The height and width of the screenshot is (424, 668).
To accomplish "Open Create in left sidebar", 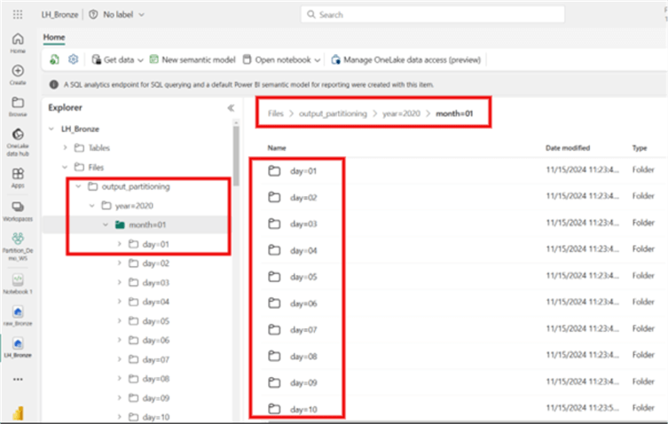I will point(18,75).
